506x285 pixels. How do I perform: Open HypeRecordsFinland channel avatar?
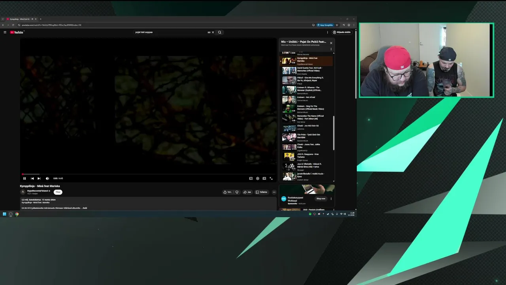coord(23,192)
